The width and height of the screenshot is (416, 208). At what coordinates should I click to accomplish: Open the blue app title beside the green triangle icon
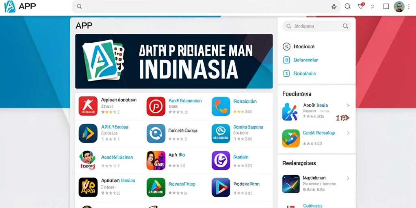click(182, 184)
